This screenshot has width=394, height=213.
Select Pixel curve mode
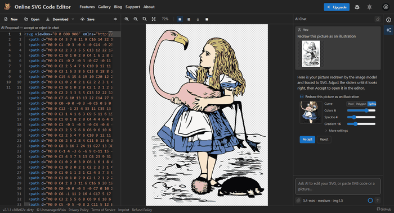tap(351, 104)
